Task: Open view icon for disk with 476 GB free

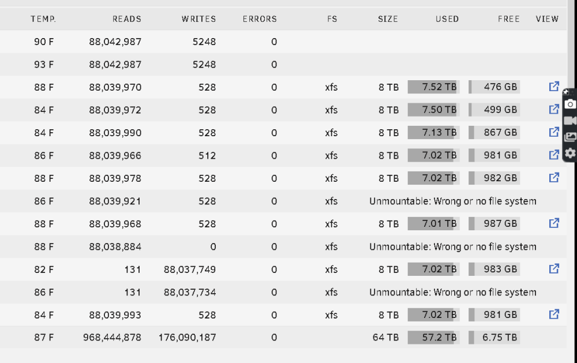Action: pos(554,87)
